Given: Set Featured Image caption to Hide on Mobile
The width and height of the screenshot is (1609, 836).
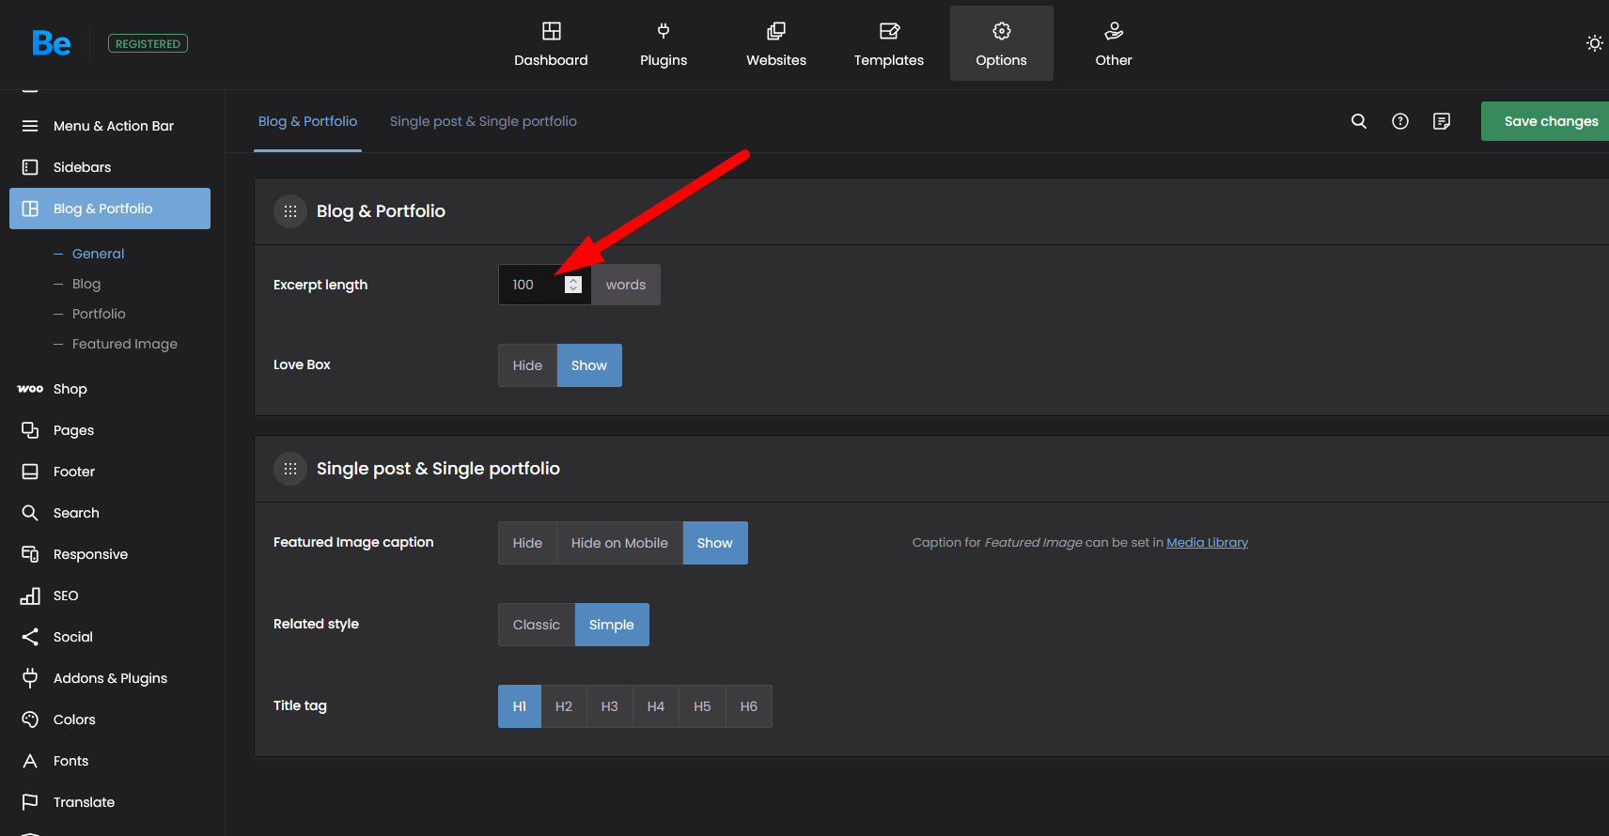Looking at the screenshot, I should (619, 543).
